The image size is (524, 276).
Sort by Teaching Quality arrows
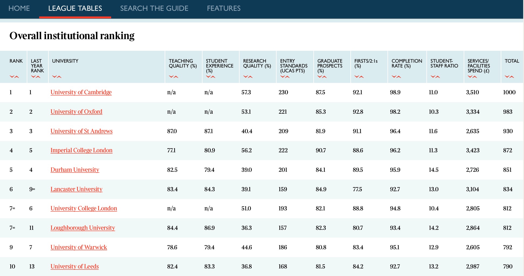coord(174,77)
